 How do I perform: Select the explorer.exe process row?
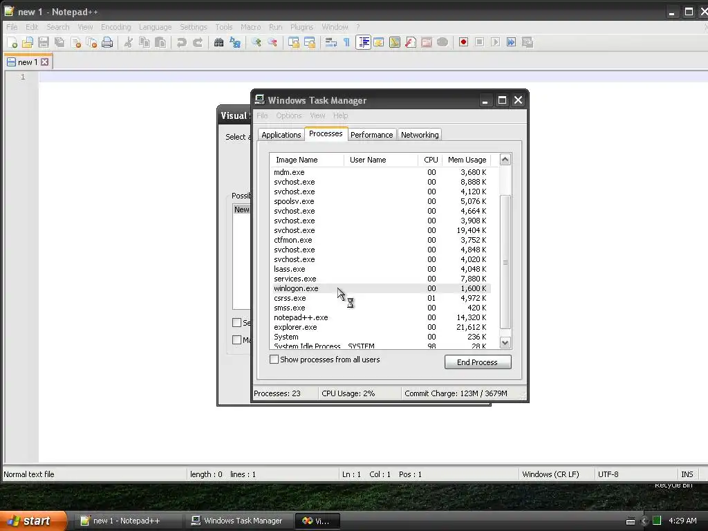coord(381,327)
